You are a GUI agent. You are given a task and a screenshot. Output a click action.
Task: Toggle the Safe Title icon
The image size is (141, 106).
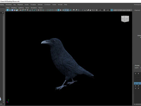[x=53, y=10]
